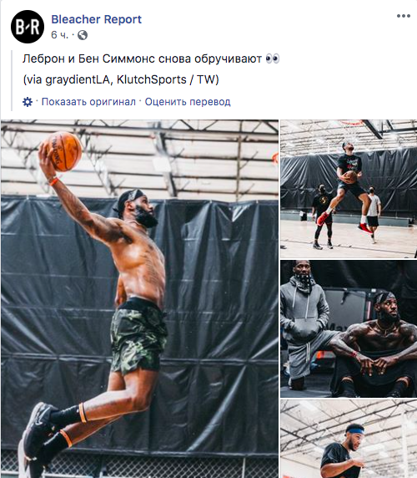417x478 pixels.
Task: Click the public globe privacy icon
Action: tap(83, 35)
